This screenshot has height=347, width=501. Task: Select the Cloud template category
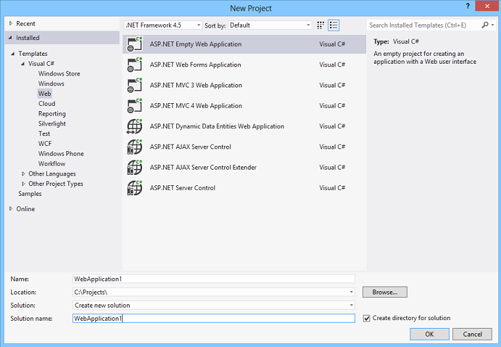(47, 104)
